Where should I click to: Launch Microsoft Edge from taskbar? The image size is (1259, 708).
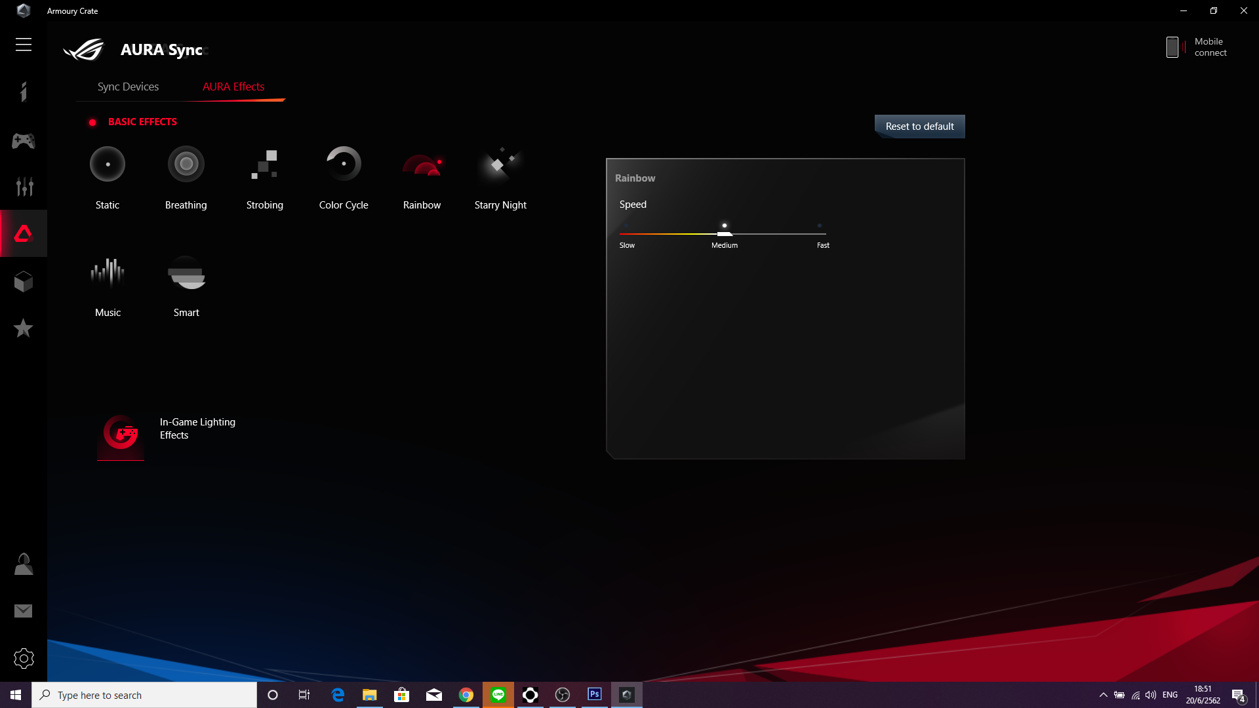point(338,695)
